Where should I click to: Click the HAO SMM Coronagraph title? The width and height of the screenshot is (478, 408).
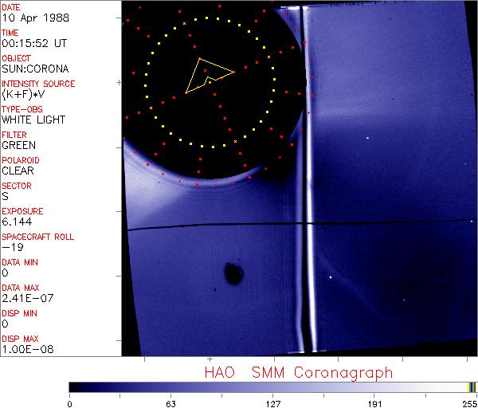[x=298, y=373]
